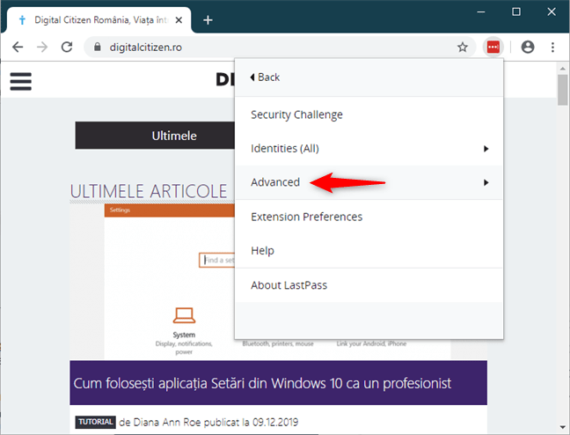Close the Digital Citizen România tab

(179, 20)
